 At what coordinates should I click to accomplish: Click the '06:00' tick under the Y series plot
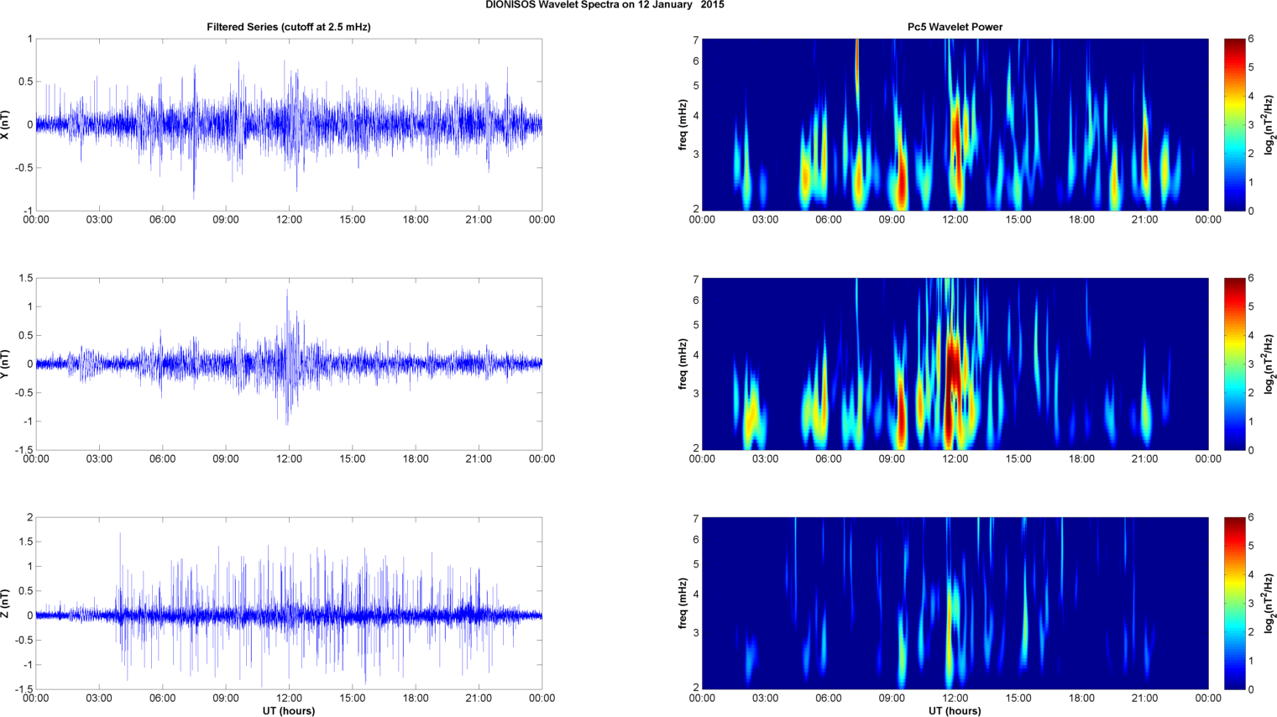[x=163, y=459]
